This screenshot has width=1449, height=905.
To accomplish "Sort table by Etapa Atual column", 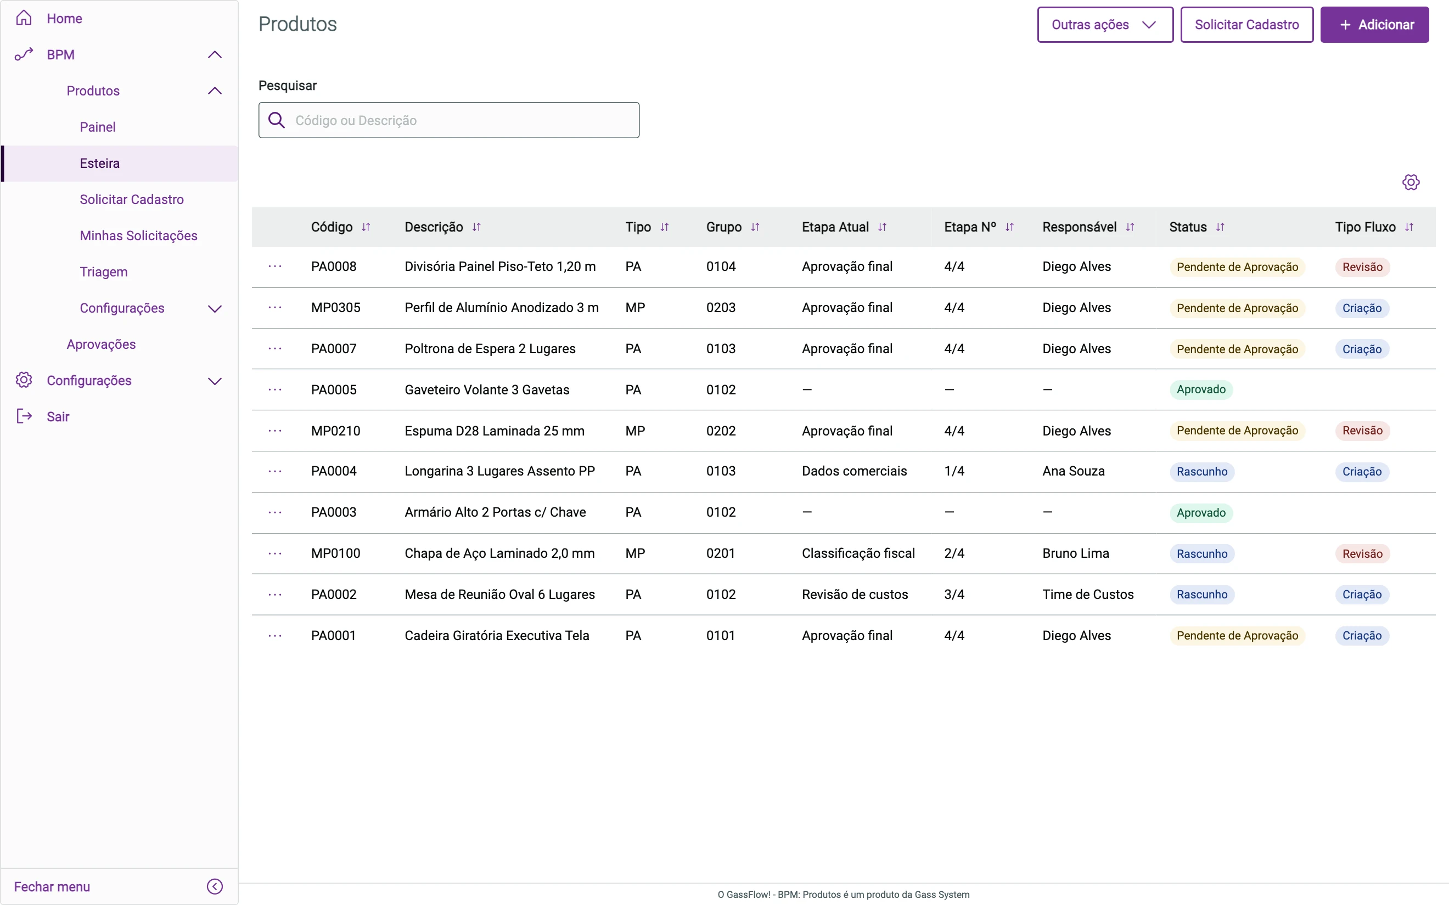I will click(882, 227).
